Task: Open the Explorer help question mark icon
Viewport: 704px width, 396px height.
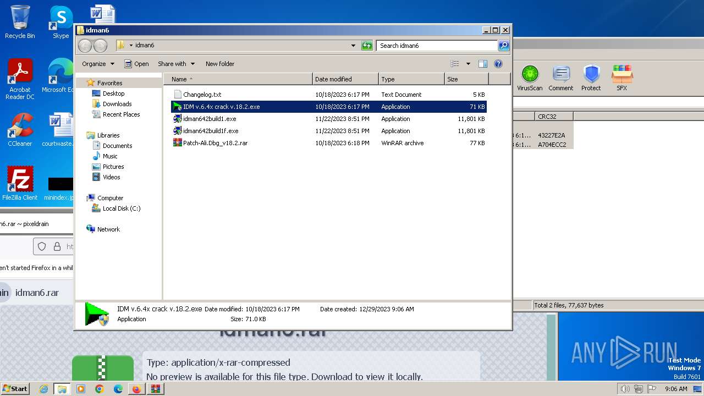Action: point(498,64)
